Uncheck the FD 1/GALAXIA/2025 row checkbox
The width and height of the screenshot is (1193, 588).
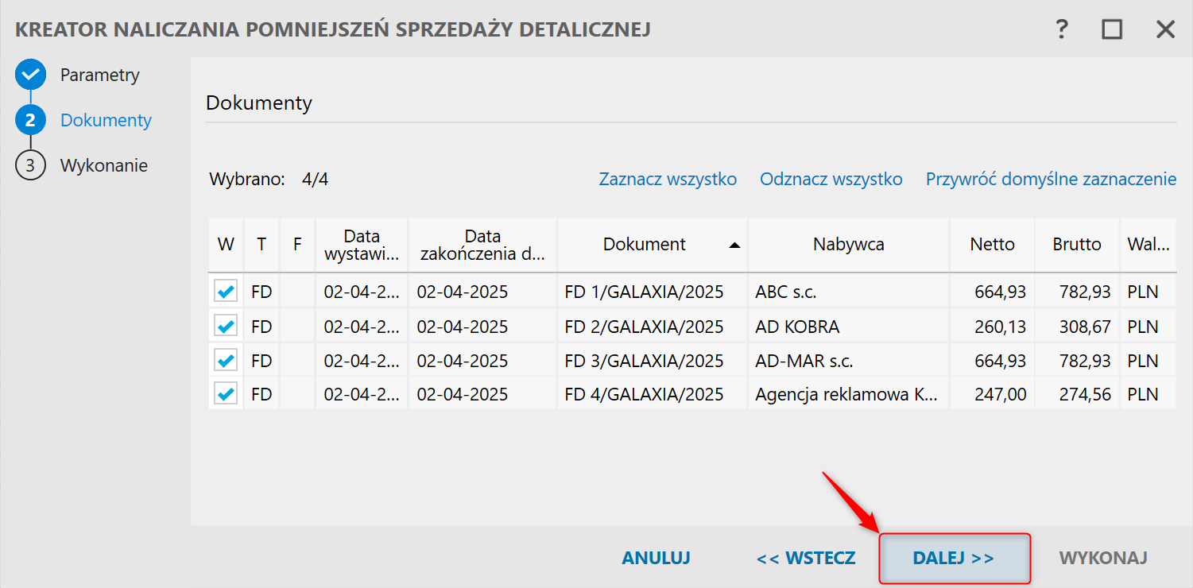226,291
